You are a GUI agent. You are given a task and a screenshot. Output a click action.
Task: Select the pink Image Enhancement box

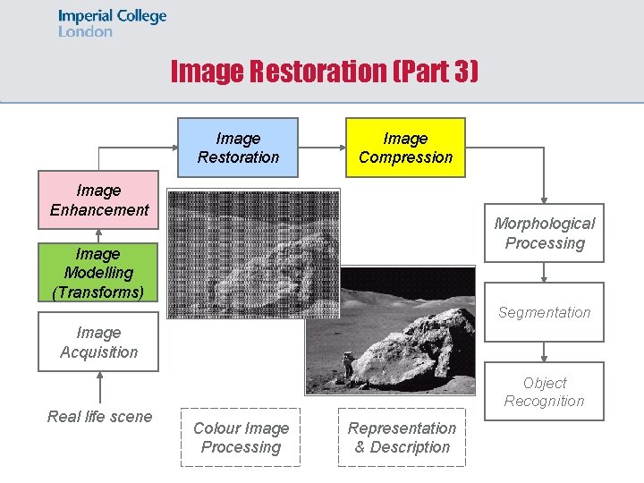click(98, 200)
